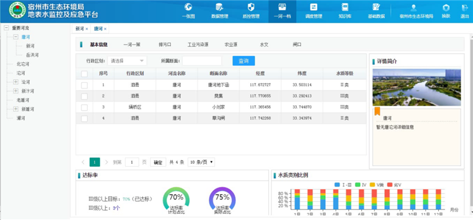The height and width of the screenshot is (220, 473).
Task: Open the 10 条/页 page size dropdown
Action: pyautogui.click(x=201, y=162)
